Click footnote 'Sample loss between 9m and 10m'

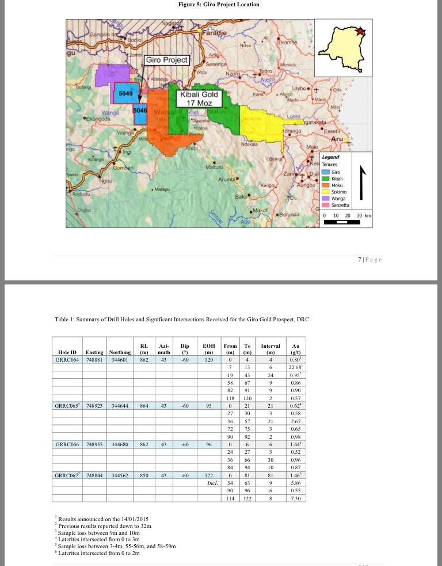[97, 533]
